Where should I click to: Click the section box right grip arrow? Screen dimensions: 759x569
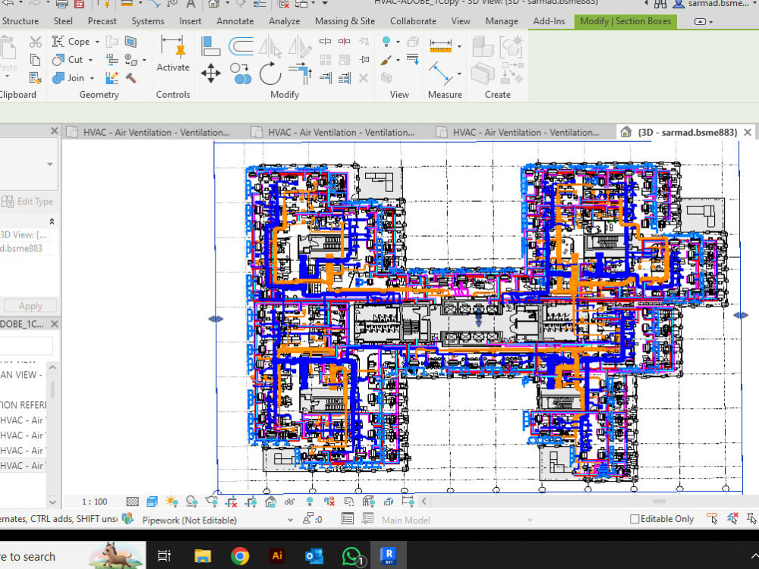click(x=741, y=316)
